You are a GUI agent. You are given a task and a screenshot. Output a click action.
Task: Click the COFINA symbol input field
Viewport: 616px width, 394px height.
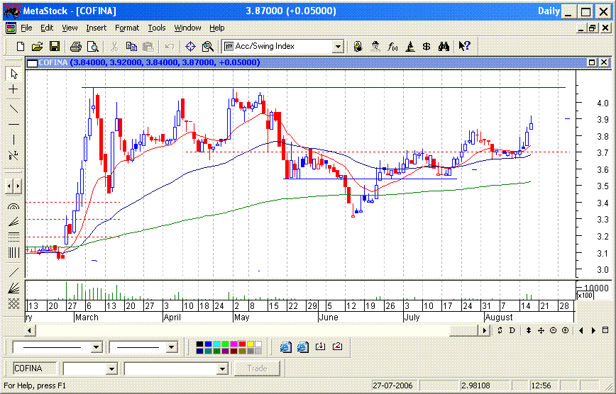35,368
